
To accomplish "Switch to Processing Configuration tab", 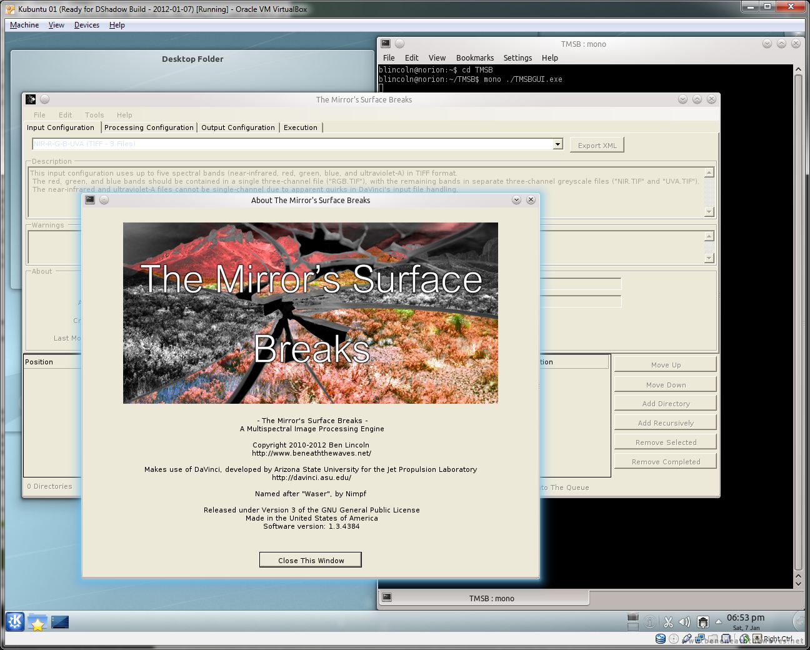I will click(x=149, y=127).
